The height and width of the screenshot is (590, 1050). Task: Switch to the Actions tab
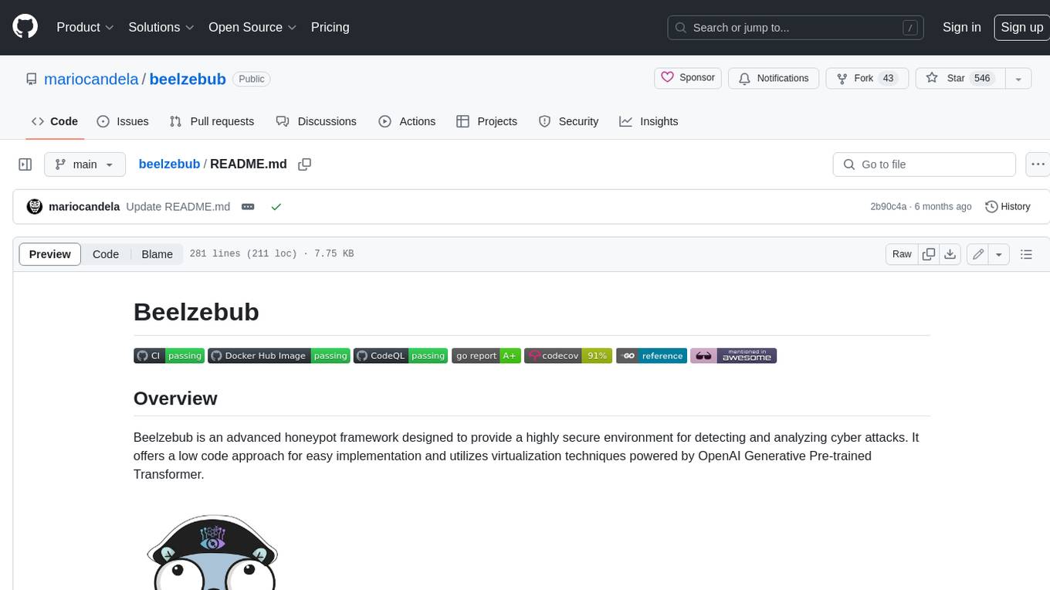click(x=407, y=121)
